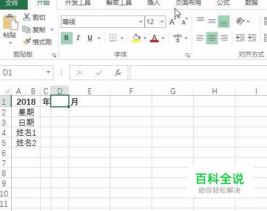Select column D header
Viewport: 267px width, 211px height.
coord(60,91)
